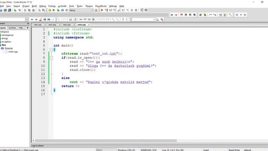Switch to the Files tab in Management

click(21, 28)
